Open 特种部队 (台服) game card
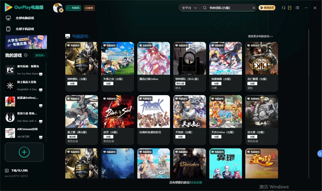 click(x=81, y=67)
